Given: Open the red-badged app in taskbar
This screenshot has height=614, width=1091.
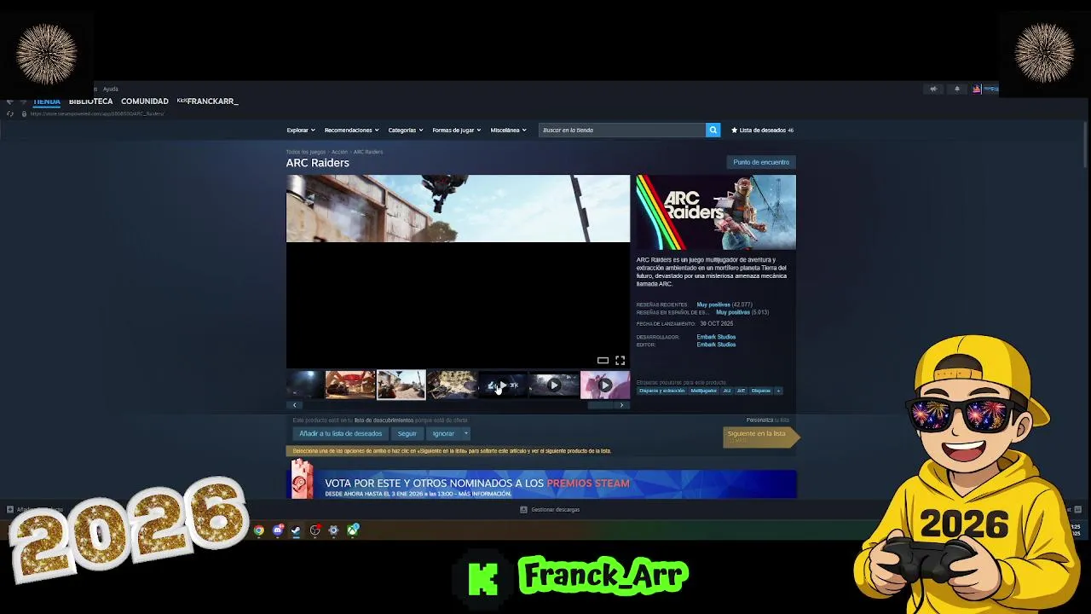Looking at the screenshot, I should tap(315, 530).
